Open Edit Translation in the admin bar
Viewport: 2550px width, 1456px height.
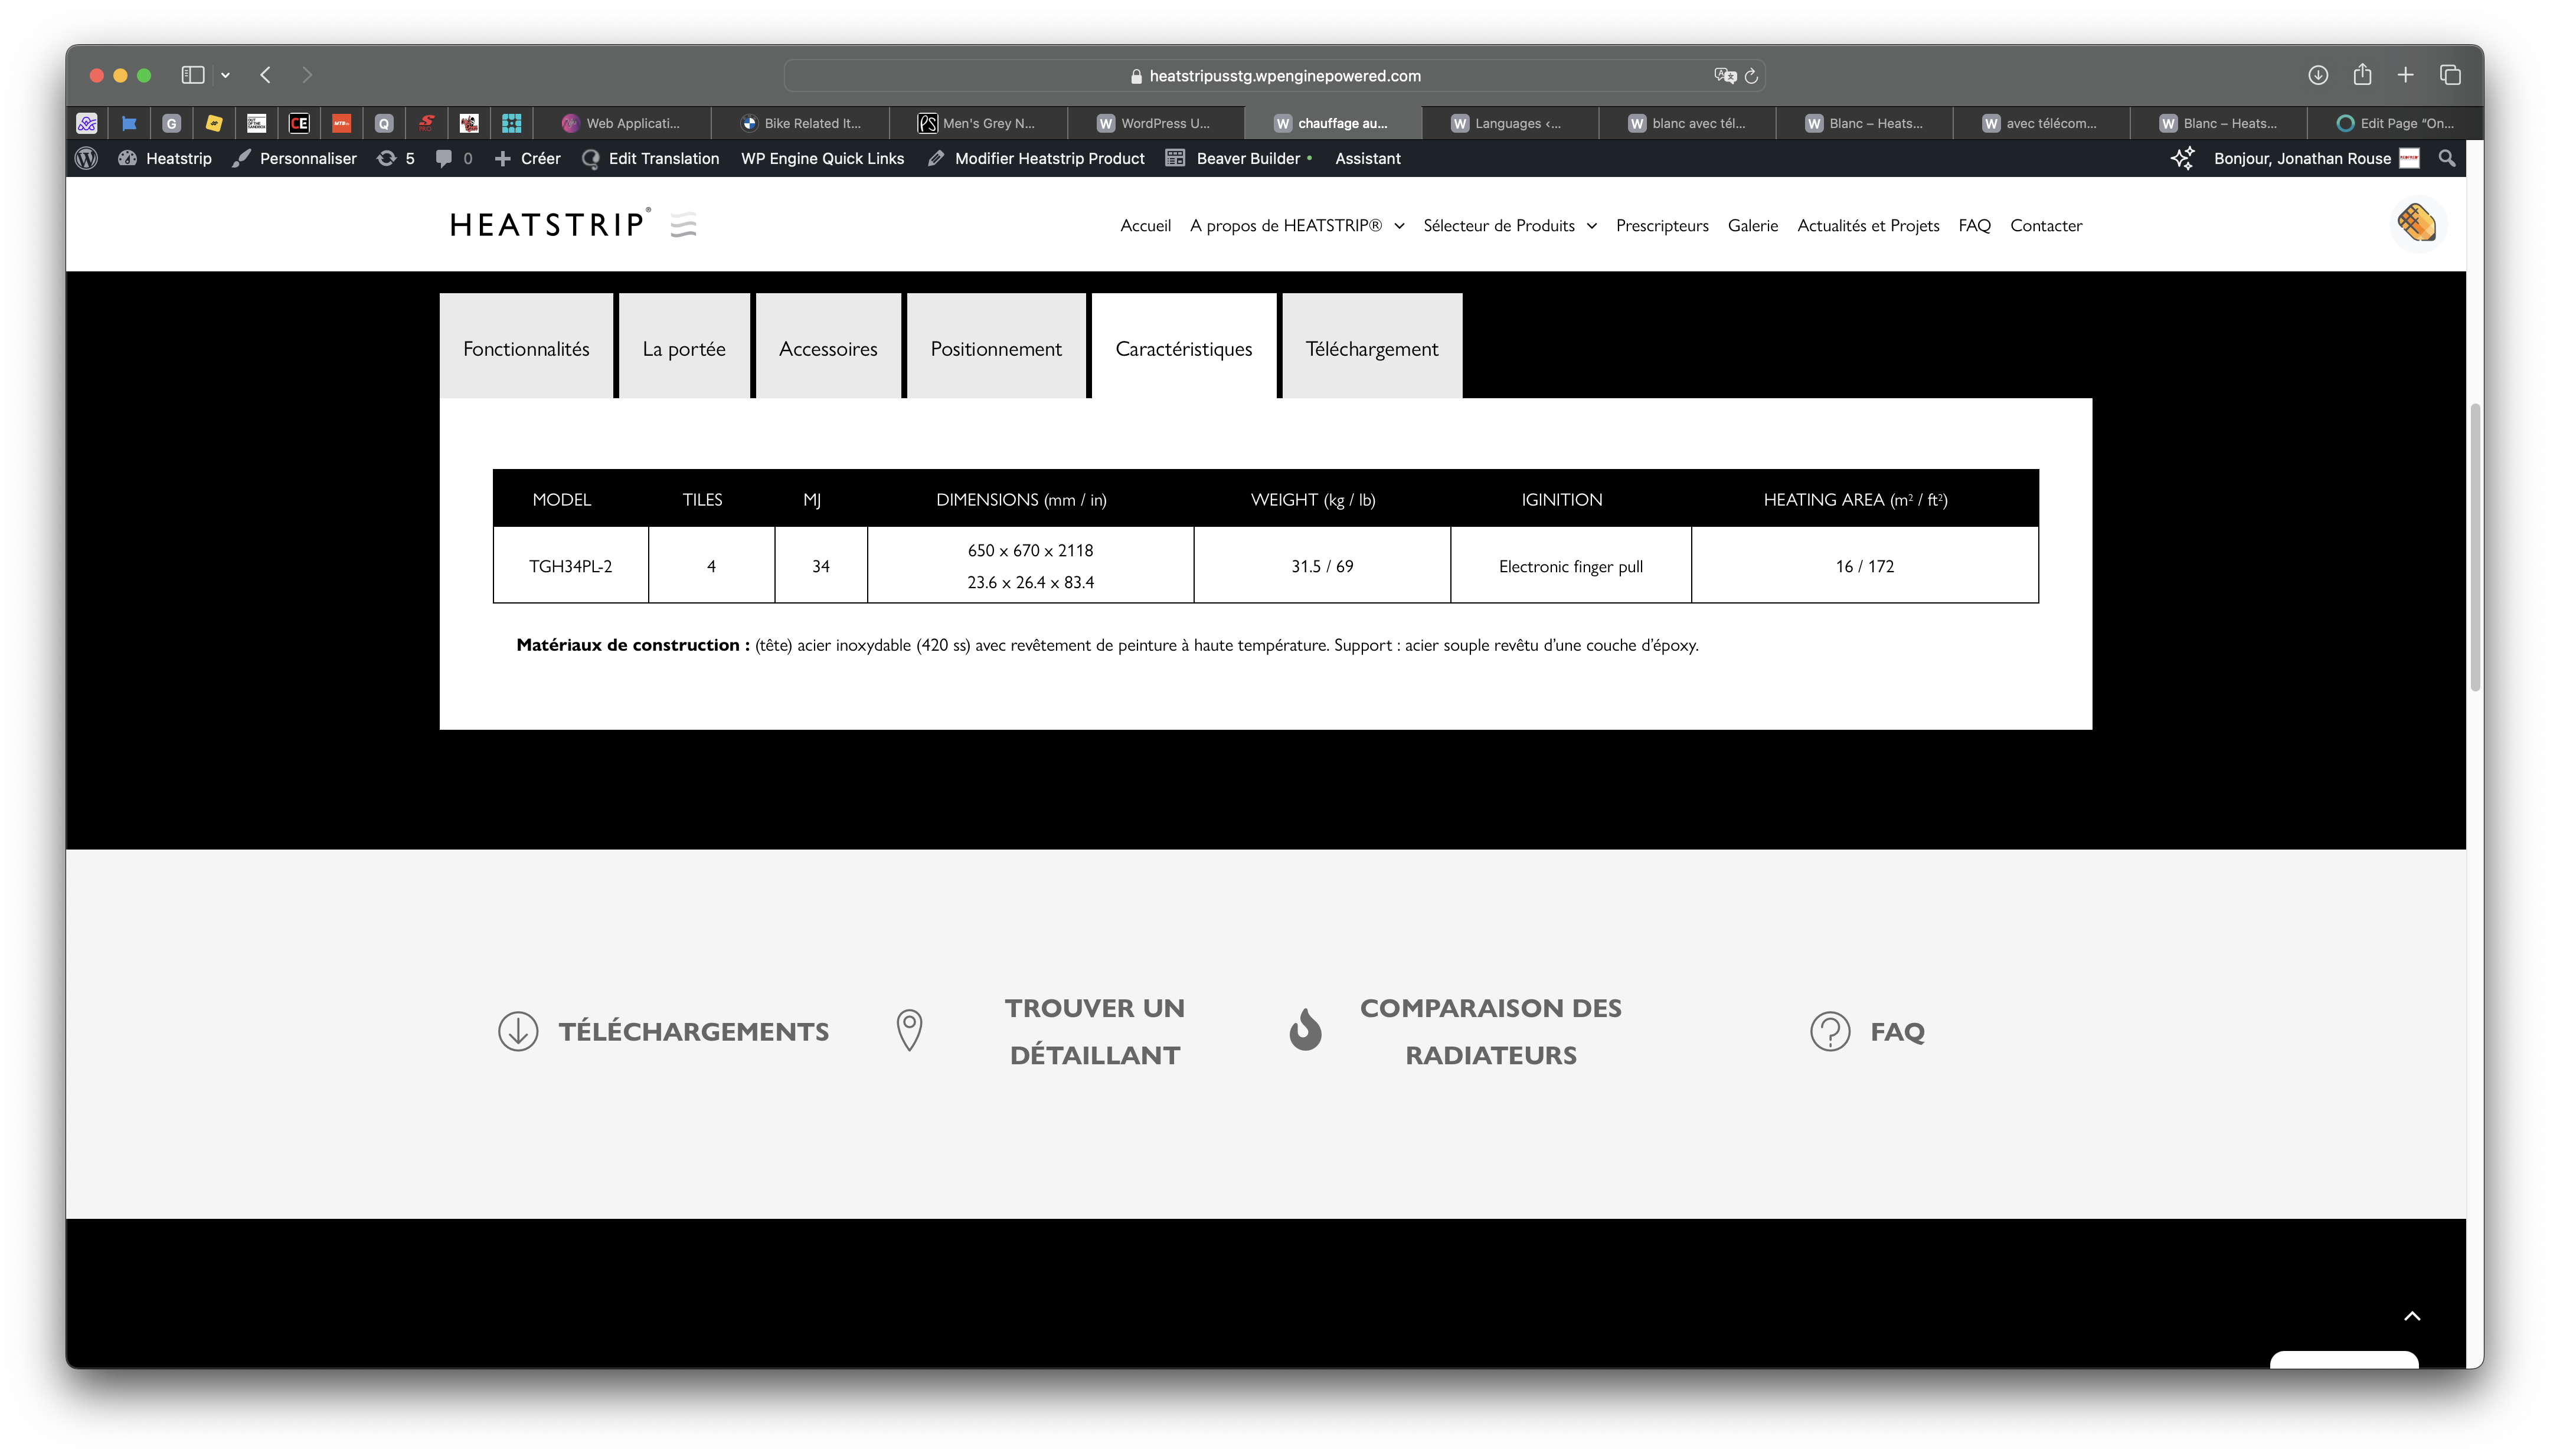pos(650,158)
